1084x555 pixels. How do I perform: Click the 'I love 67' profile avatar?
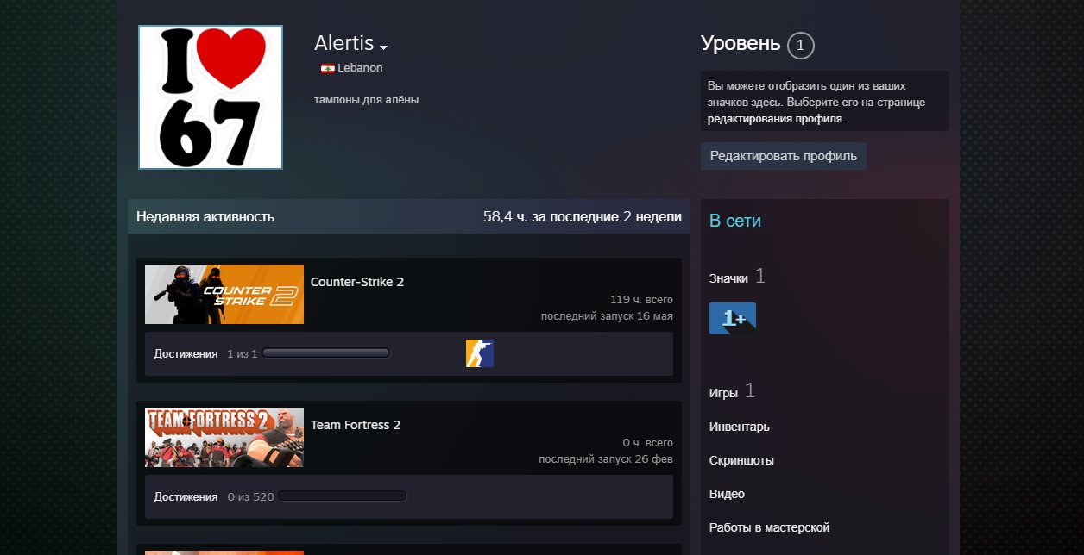pos(211,97)
